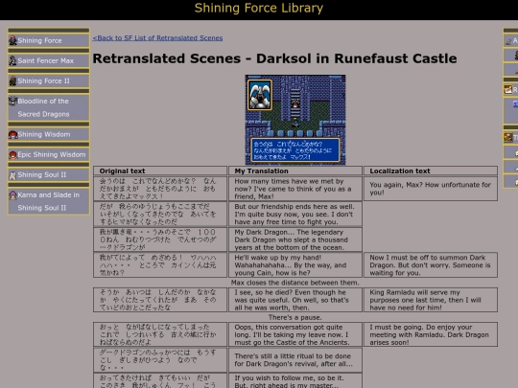Click the note 'Max closes the distance between them.'
Screen dimensions: 518x388
pos(295,283)
